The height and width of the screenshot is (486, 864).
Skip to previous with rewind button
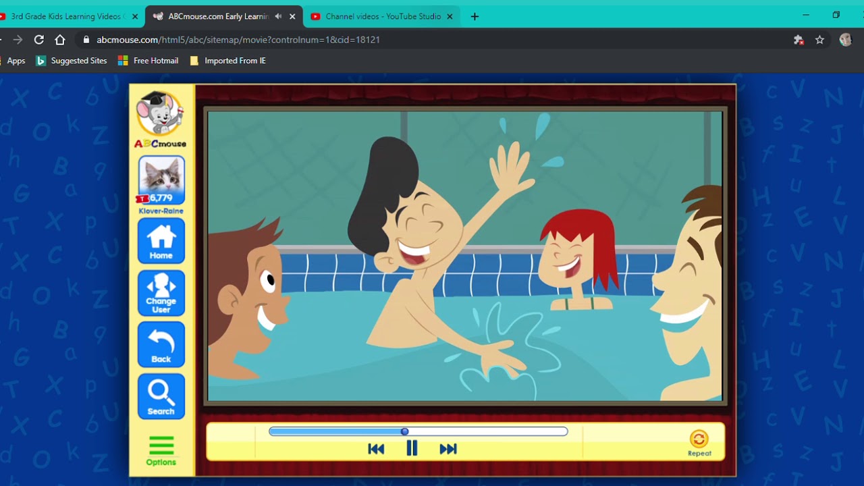(376, 449)
